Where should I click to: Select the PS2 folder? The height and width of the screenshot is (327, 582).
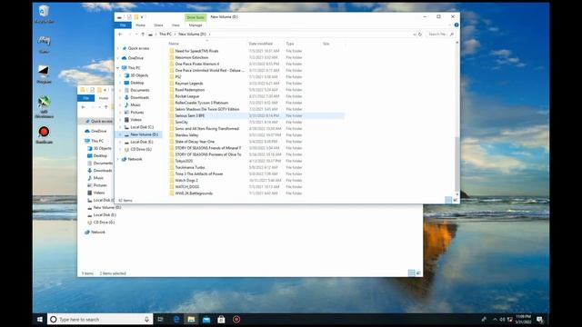pyautogui.click(x=178, y=76)
